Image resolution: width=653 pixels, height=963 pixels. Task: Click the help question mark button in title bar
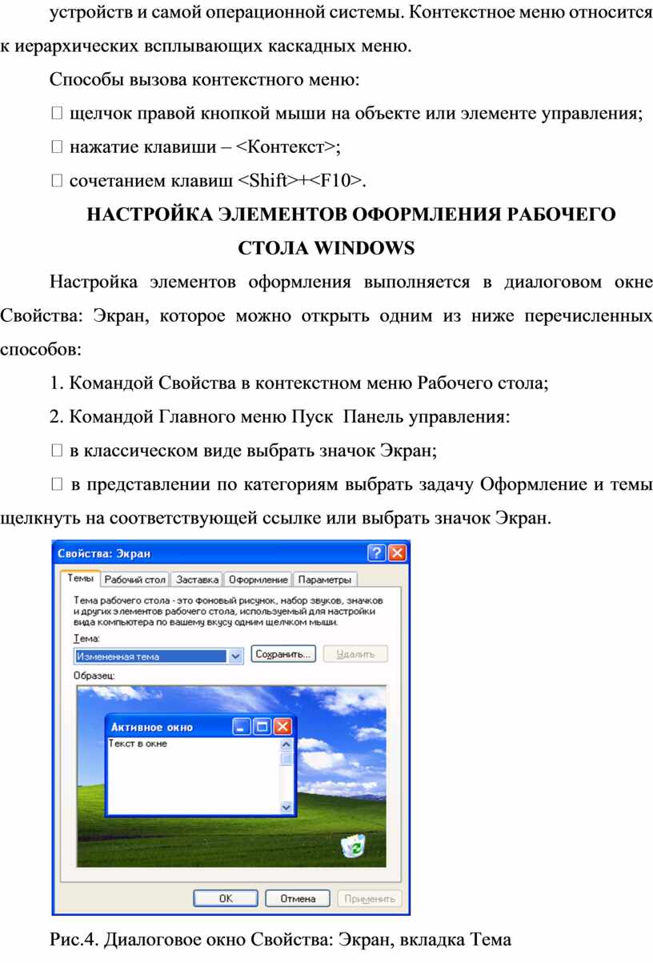(x=377, y=553)
